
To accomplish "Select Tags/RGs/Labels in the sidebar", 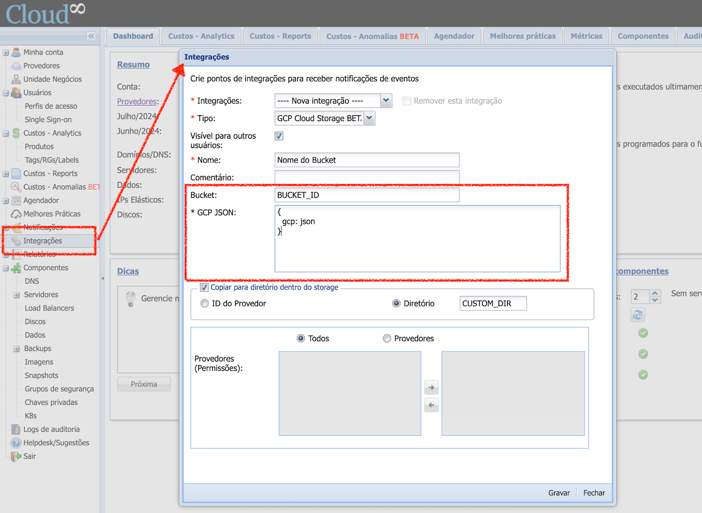I will pos(51,160).
